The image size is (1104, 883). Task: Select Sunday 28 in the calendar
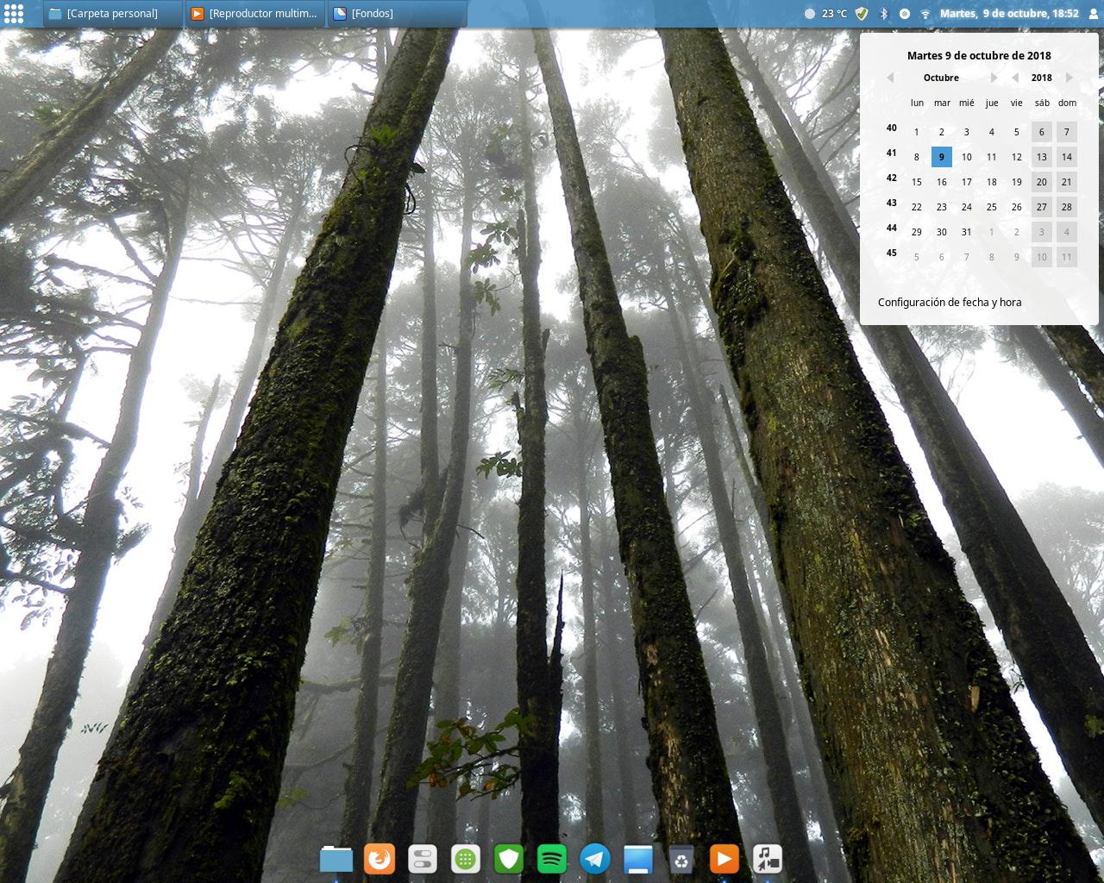click(1067, 207)
